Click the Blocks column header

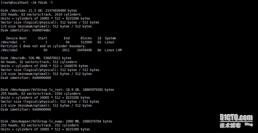(x=86, y=38)
